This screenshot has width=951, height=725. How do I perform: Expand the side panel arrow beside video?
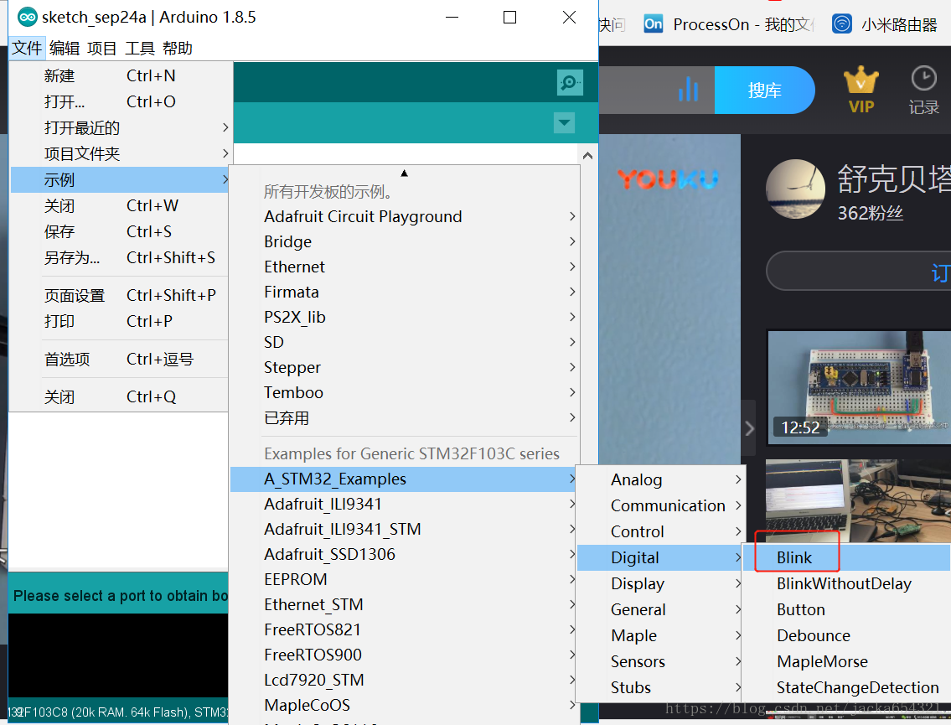pyautogui.click(x=749, y=428)
